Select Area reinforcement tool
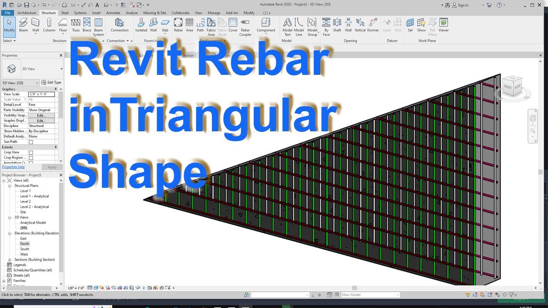Screen dimensions: 548x308 (x=189, y=25)
